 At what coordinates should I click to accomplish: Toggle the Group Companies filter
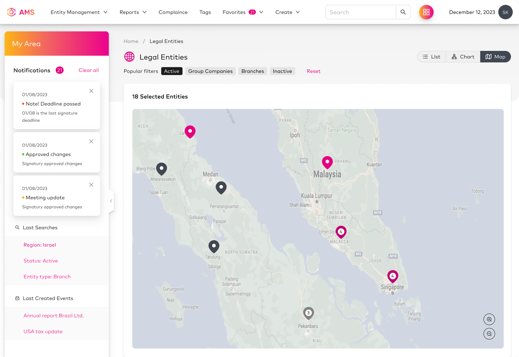(x=210, y=71)
